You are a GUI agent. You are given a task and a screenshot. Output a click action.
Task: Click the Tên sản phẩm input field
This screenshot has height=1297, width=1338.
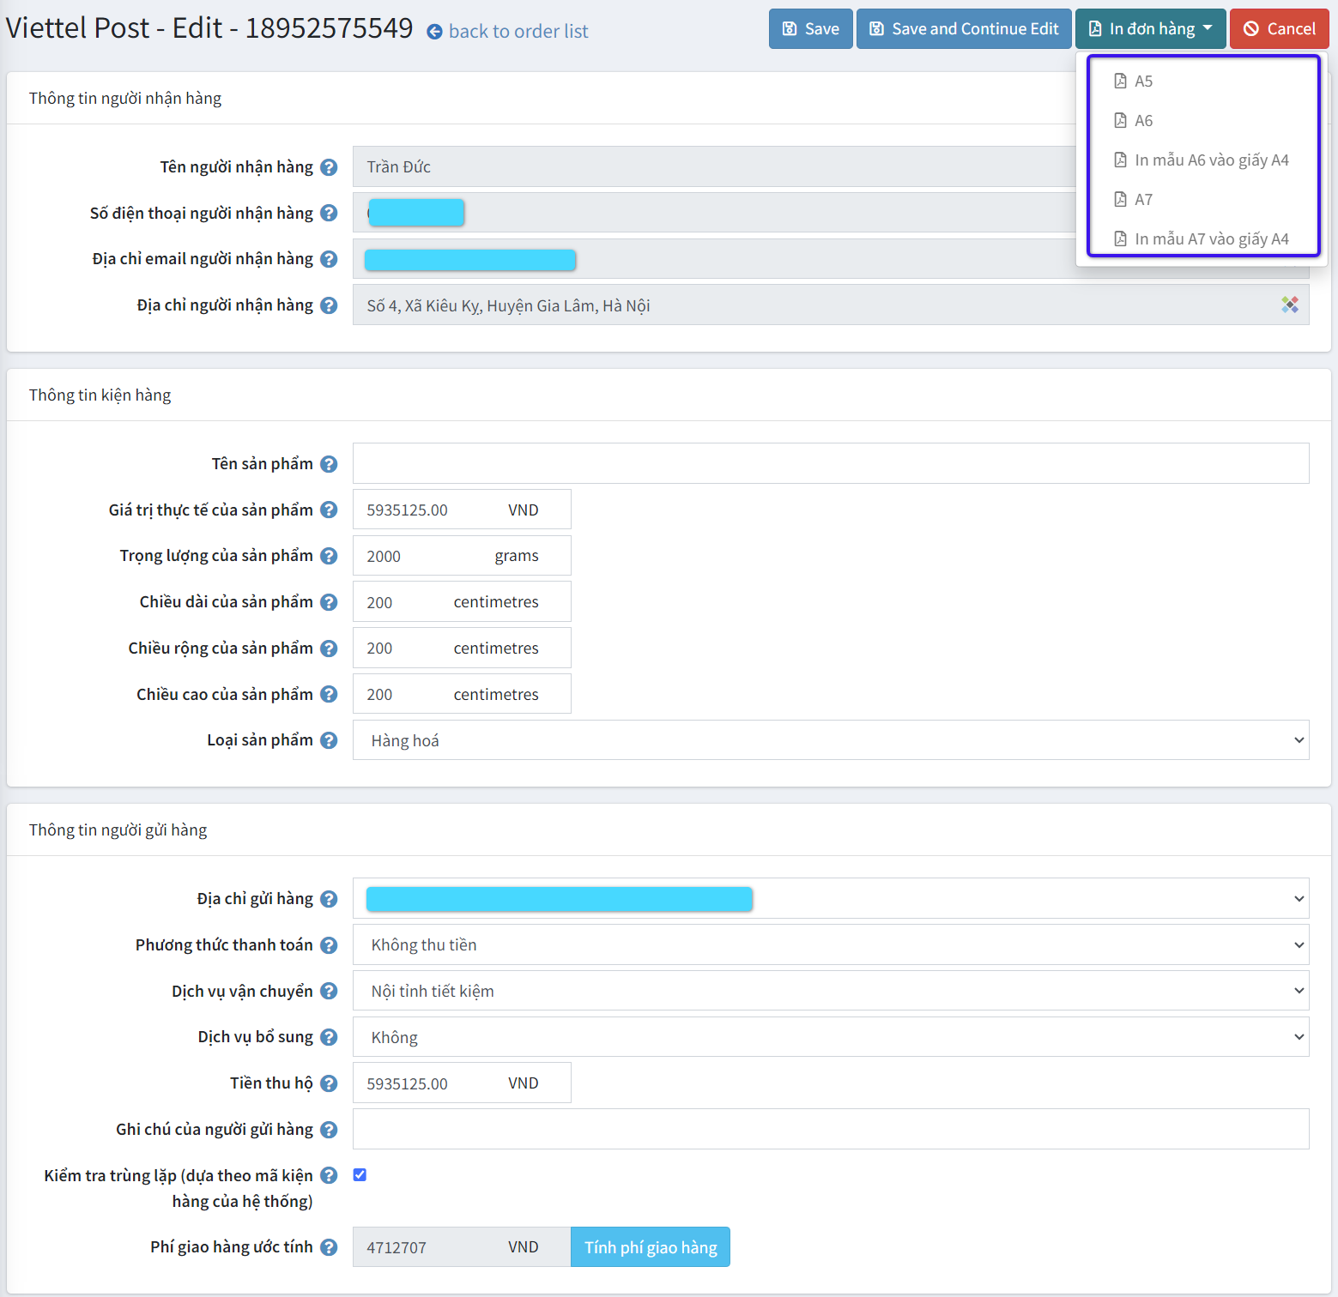831,463
